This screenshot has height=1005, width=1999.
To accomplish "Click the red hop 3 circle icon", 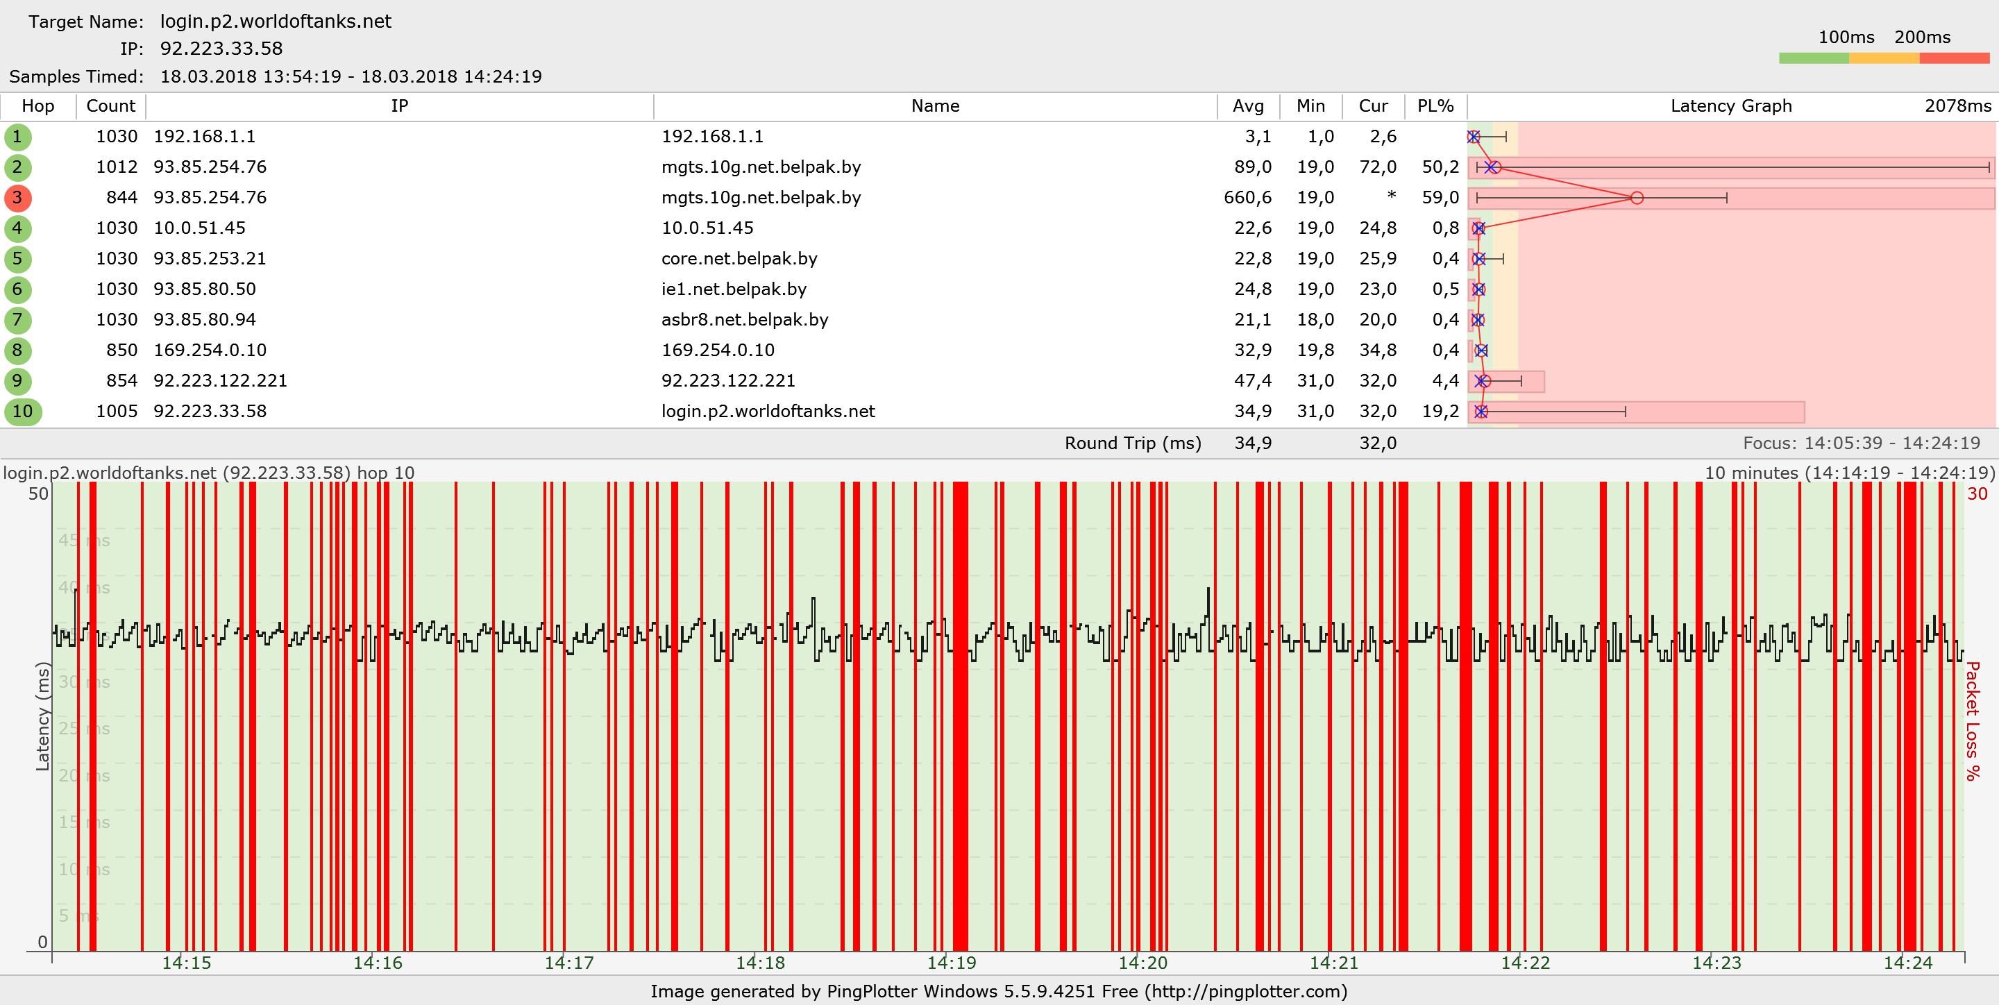I will [17, 198].
